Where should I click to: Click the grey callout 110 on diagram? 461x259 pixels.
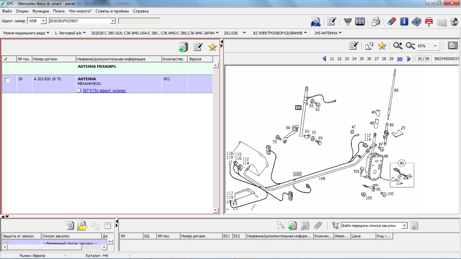click(x=297, y=174)
